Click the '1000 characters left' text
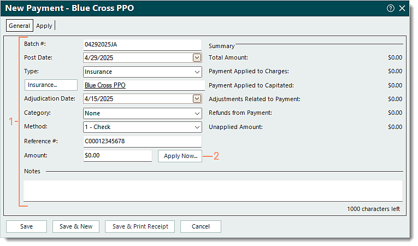 point(373,209)
